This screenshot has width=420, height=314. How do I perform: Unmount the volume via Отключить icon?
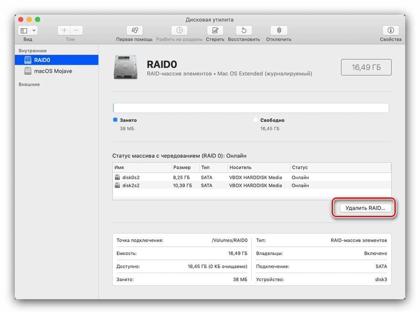279,30
